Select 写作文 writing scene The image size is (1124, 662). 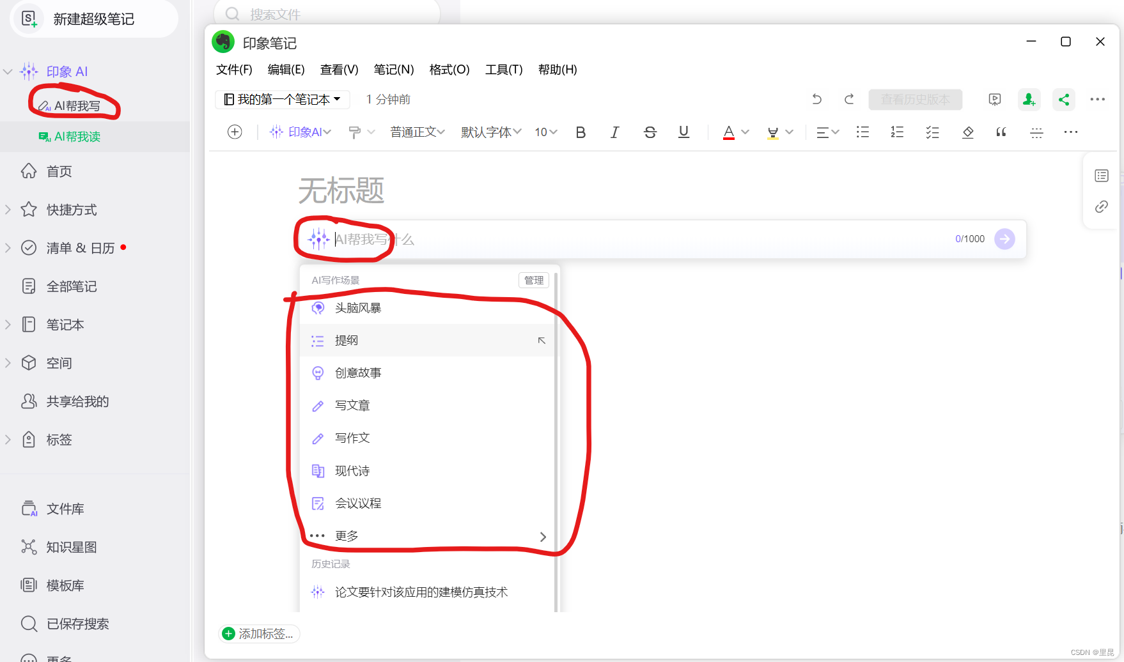(x=428, y=438)
